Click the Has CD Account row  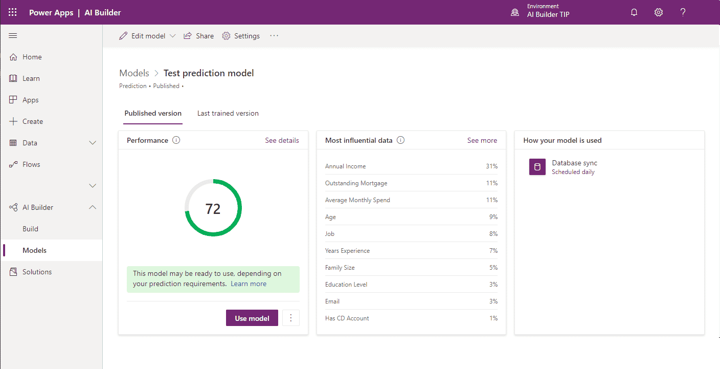tap(411, 318)
